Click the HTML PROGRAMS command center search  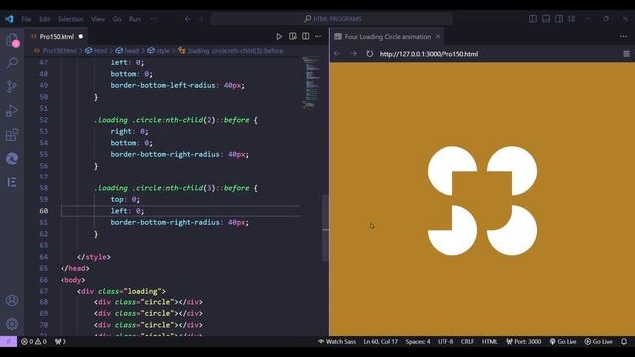point(331,19)
